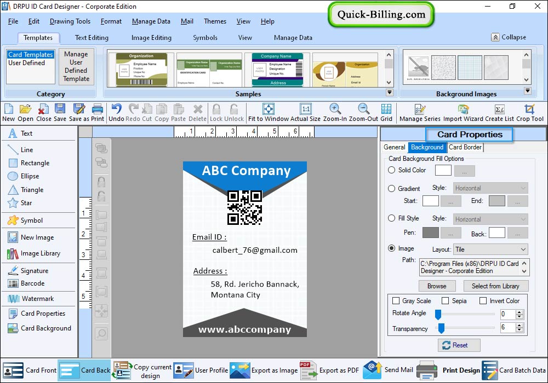Switch to Card Front view

(x=30, y=370)
